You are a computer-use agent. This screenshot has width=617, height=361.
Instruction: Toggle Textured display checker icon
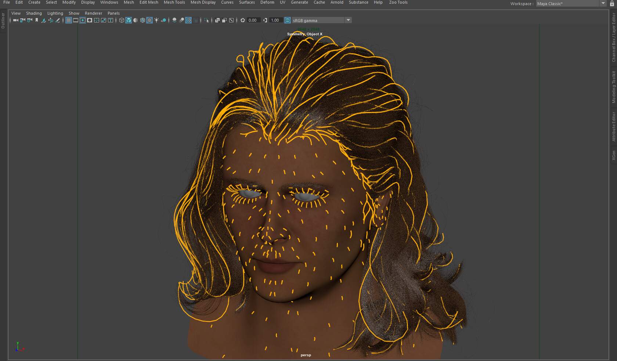coord(149,20)
